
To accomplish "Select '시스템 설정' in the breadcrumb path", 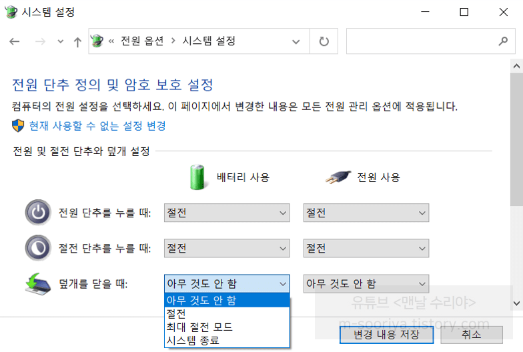I will click(x=209, y=41).
